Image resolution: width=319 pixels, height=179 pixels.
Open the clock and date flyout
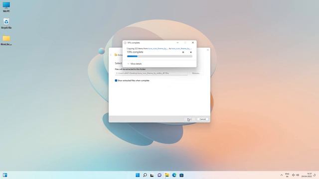tap(307, 175)
